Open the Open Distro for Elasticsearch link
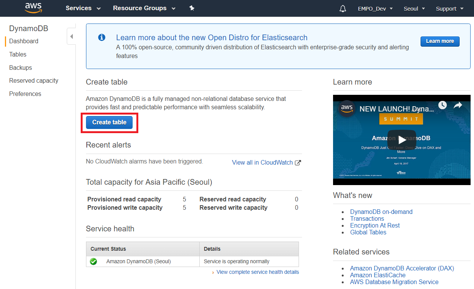Screen dimensions: 474x289 (212, 38)
